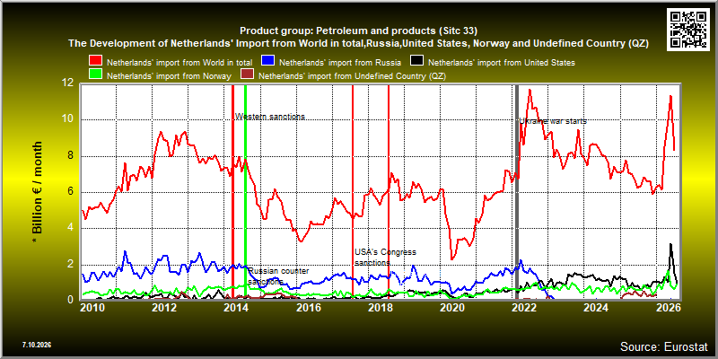718x359 pixels.
Task: Click the brown Undefined Country legend swatch
Action: (248, 75)
